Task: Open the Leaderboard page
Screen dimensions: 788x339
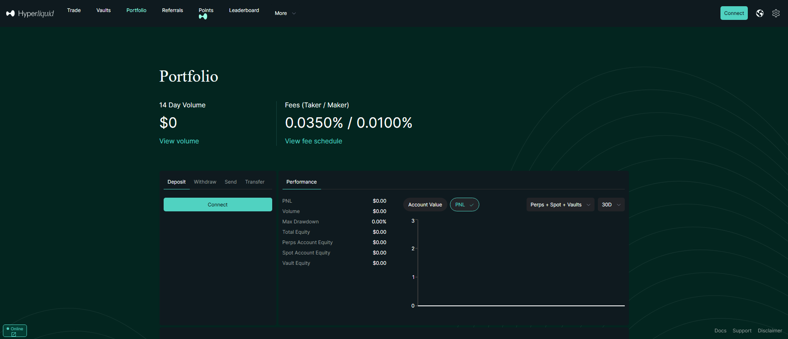Action: (x=244, y=10)
